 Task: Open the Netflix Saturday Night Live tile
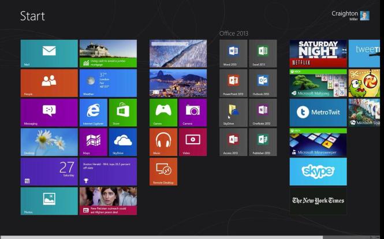pos(318,54)
